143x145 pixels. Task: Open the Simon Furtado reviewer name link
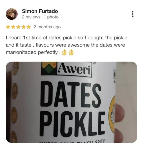coord(40,11)
